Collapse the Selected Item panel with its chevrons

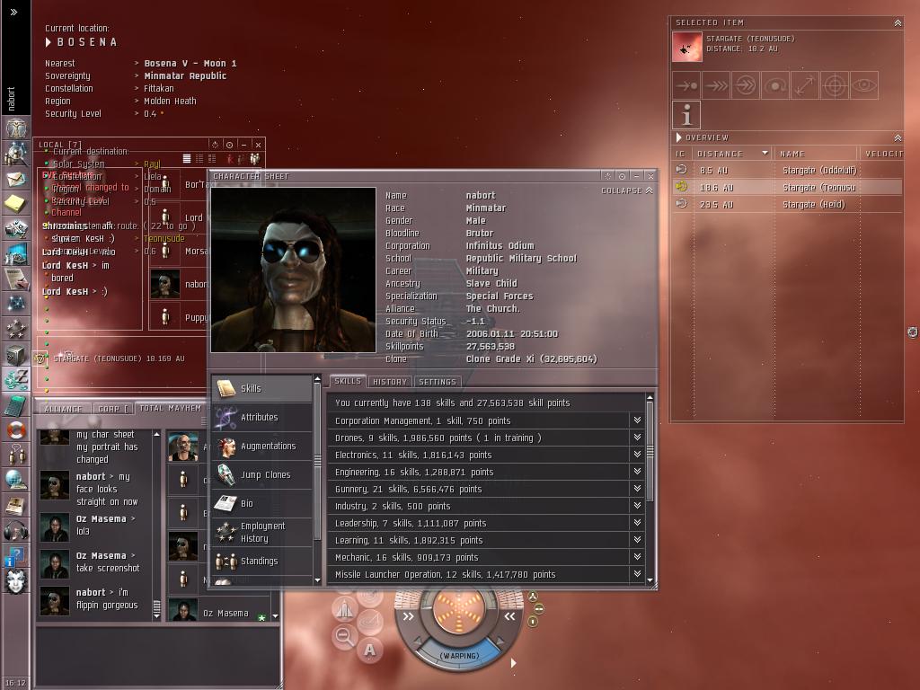[898, 22]
